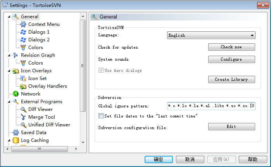
Task: Click the Global ignore pattern field
Action: coord(211,106)
